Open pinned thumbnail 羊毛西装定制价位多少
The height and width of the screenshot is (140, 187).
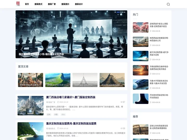(58, 80)
